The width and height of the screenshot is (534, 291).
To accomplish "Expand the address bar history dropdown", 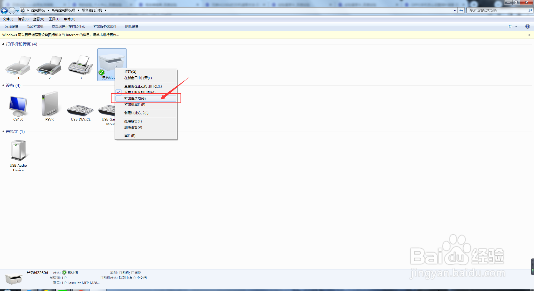I will [455, 11].
